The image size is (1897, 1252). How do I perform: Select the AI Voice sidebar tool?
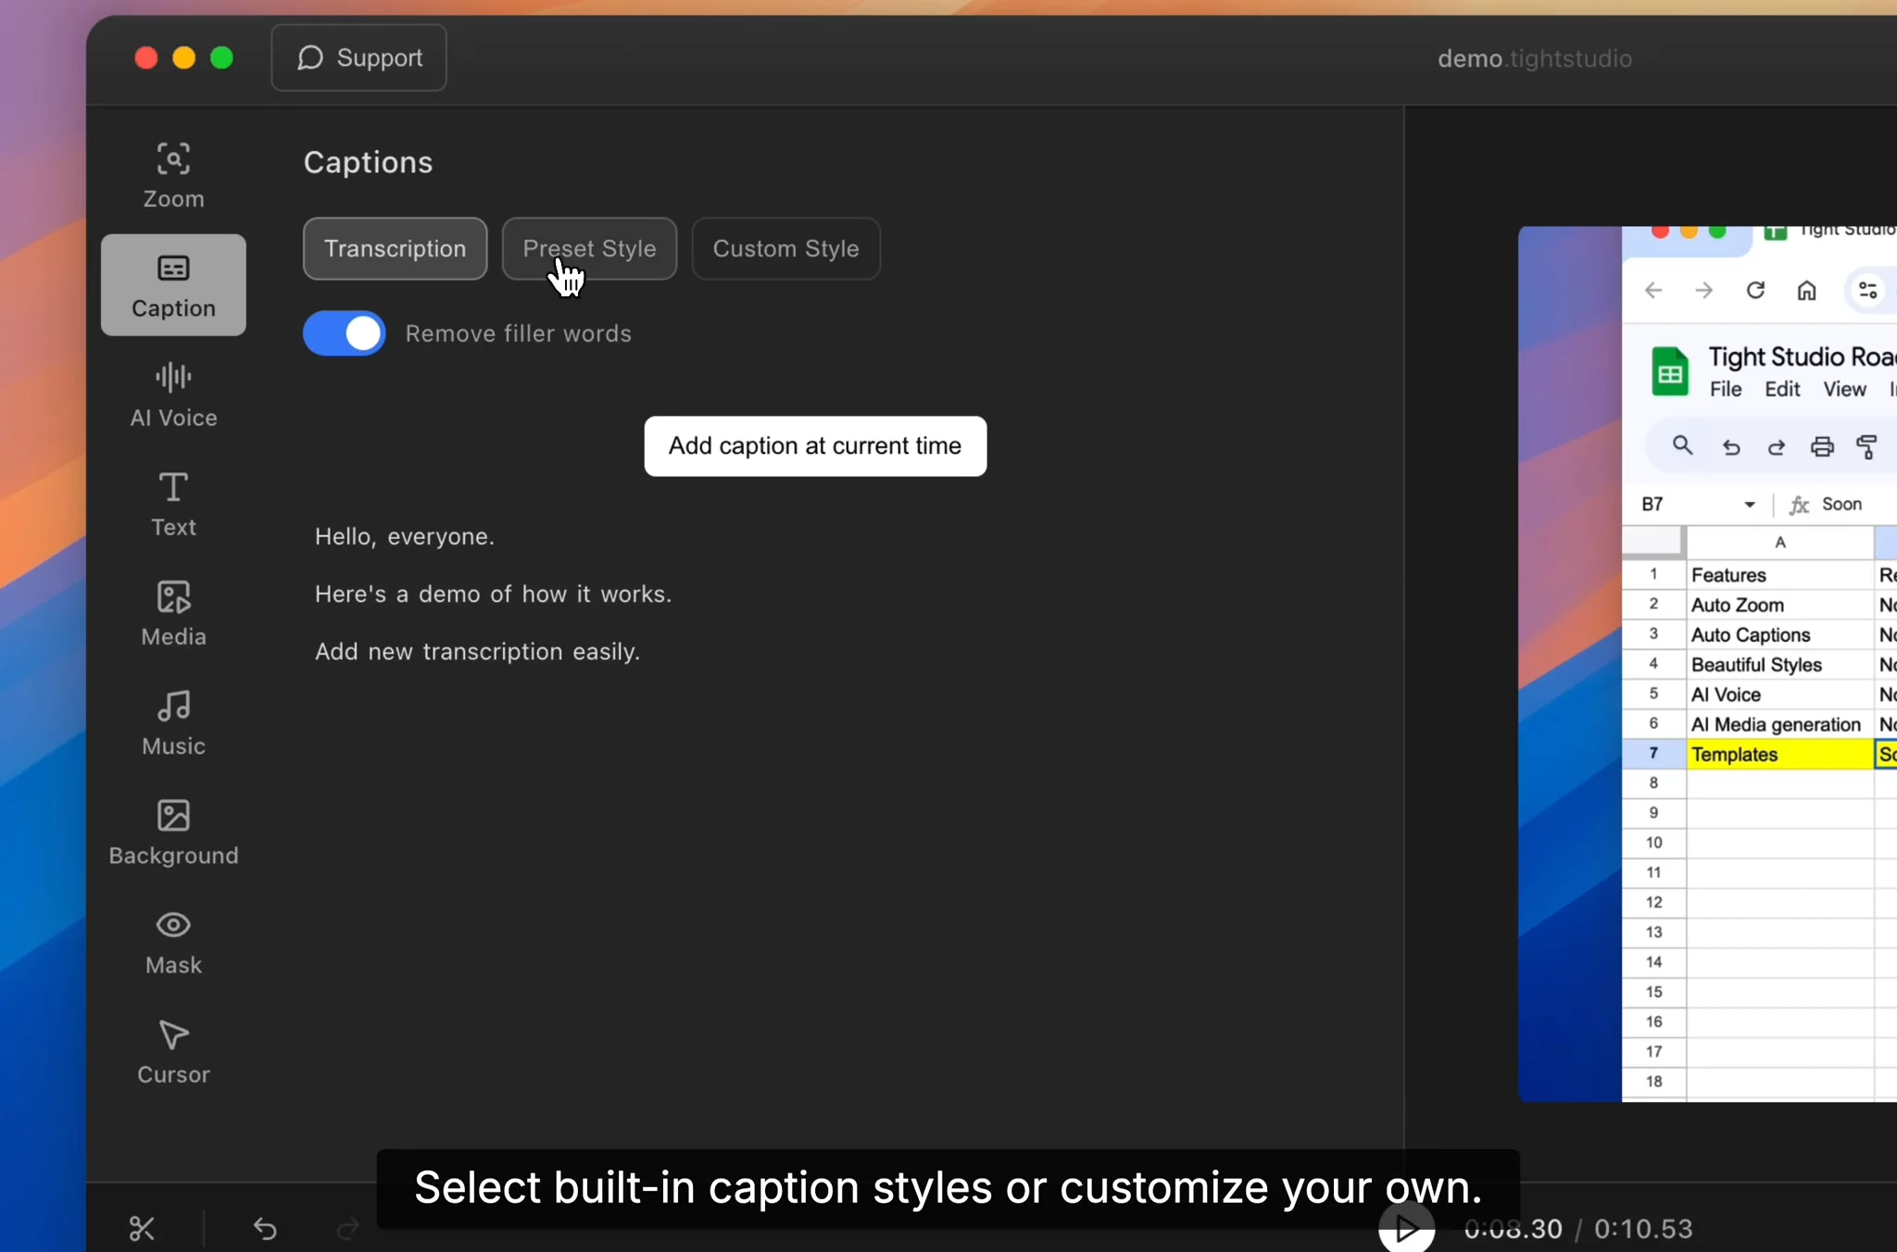coord(173,394)
